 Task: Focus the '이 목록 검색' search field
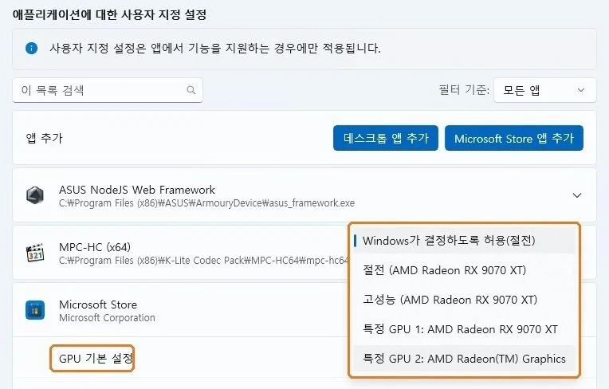pos(108,90)
